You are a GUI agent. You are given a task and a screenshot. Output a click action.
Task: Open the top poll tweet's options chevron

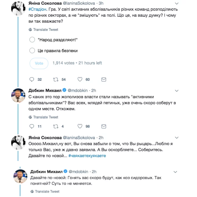(178, 4)
